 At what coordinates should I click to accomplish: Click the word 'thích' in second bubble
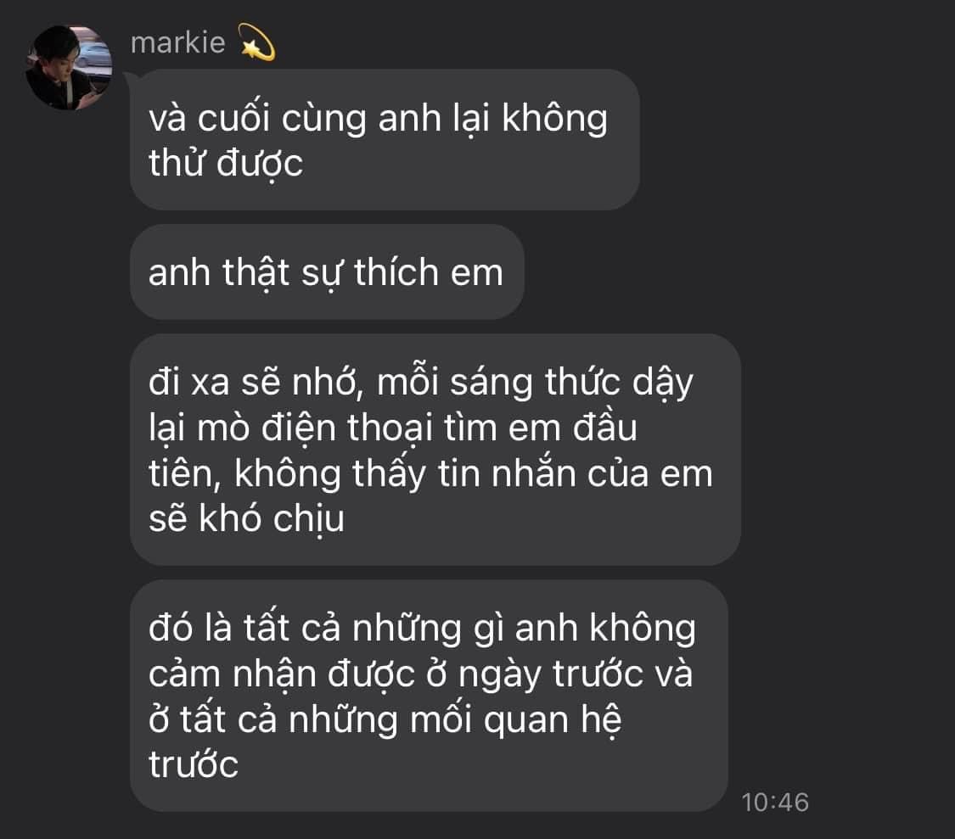click(396, 271)
